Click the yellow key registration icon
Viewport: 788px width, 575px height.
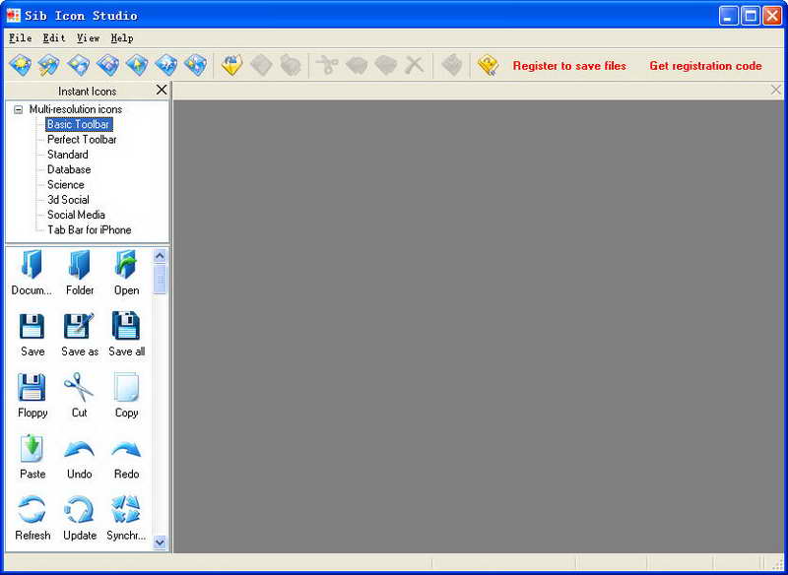pyautogui.click(x=488, y=65)
